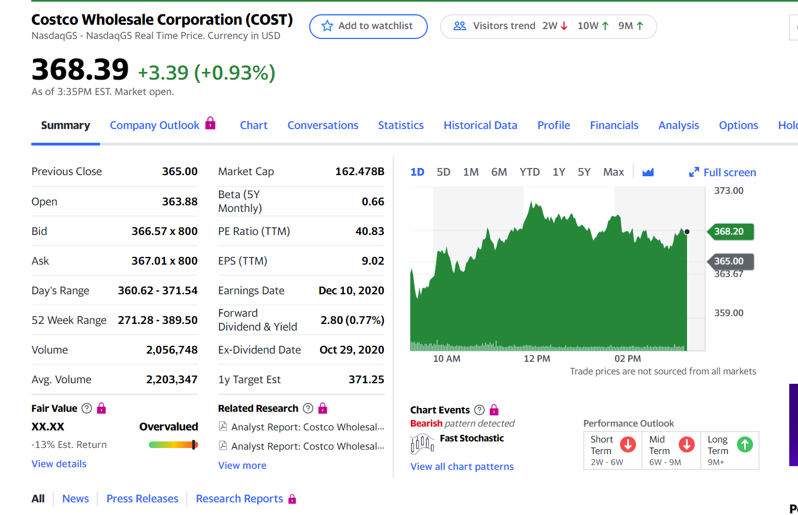The width and height of the screenshot is (798, 515).
Task: Open first Analyst Report: Costco Wholesal link
Action: (x=308, y=427)
